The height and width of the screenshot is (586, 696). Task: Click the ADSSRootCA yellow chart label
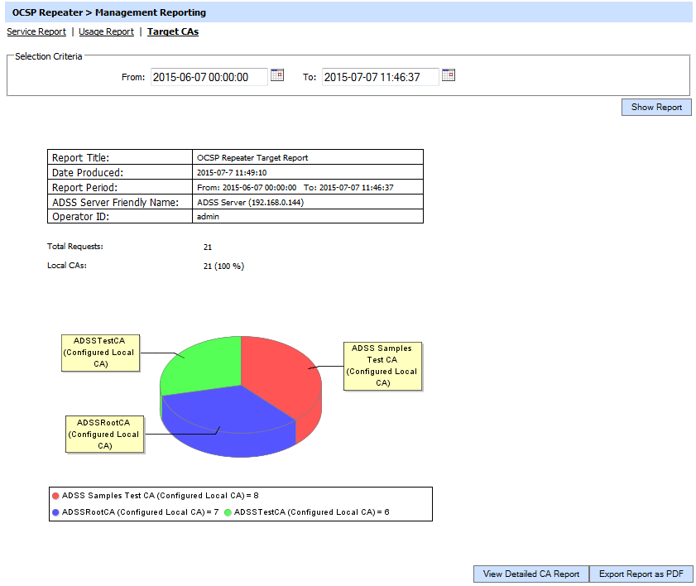click(x=104, y=434)
